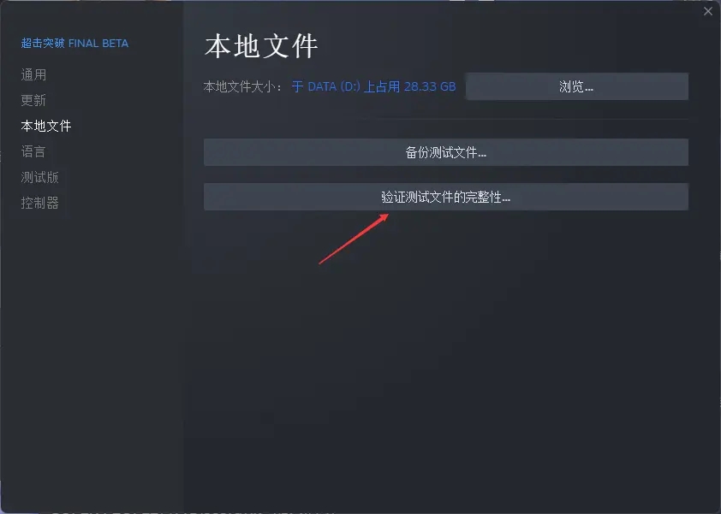Open the 通用 settings section
Image resolution: width=721 pixels, height=514 pixels.
click(x=33, y=74)
